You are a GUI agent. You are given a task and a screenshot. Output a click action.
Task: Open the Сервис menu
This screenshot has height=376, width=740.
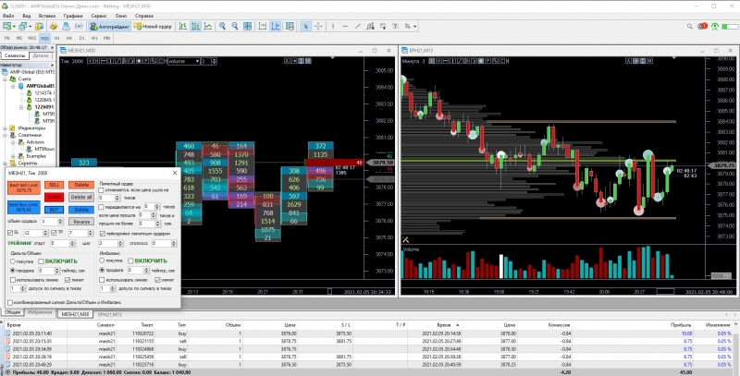tap(99, 16)
